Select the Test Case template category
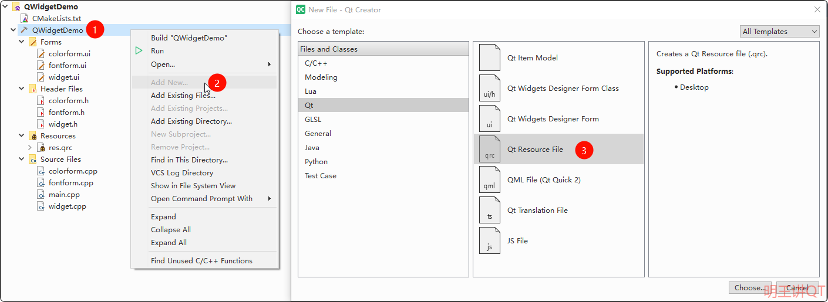This screenshot has width=828, height=302. pyautogui.click(x=383, y=176)
